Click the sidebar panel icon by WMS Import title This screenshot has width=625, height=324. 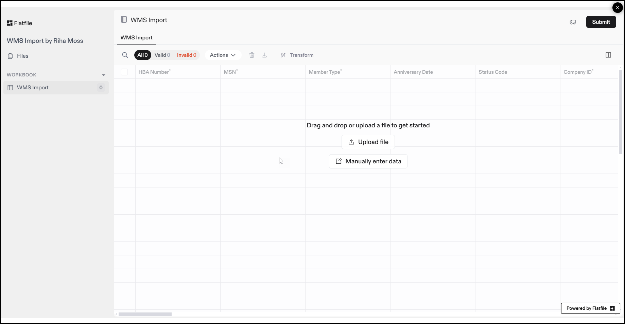click(124, 20)
